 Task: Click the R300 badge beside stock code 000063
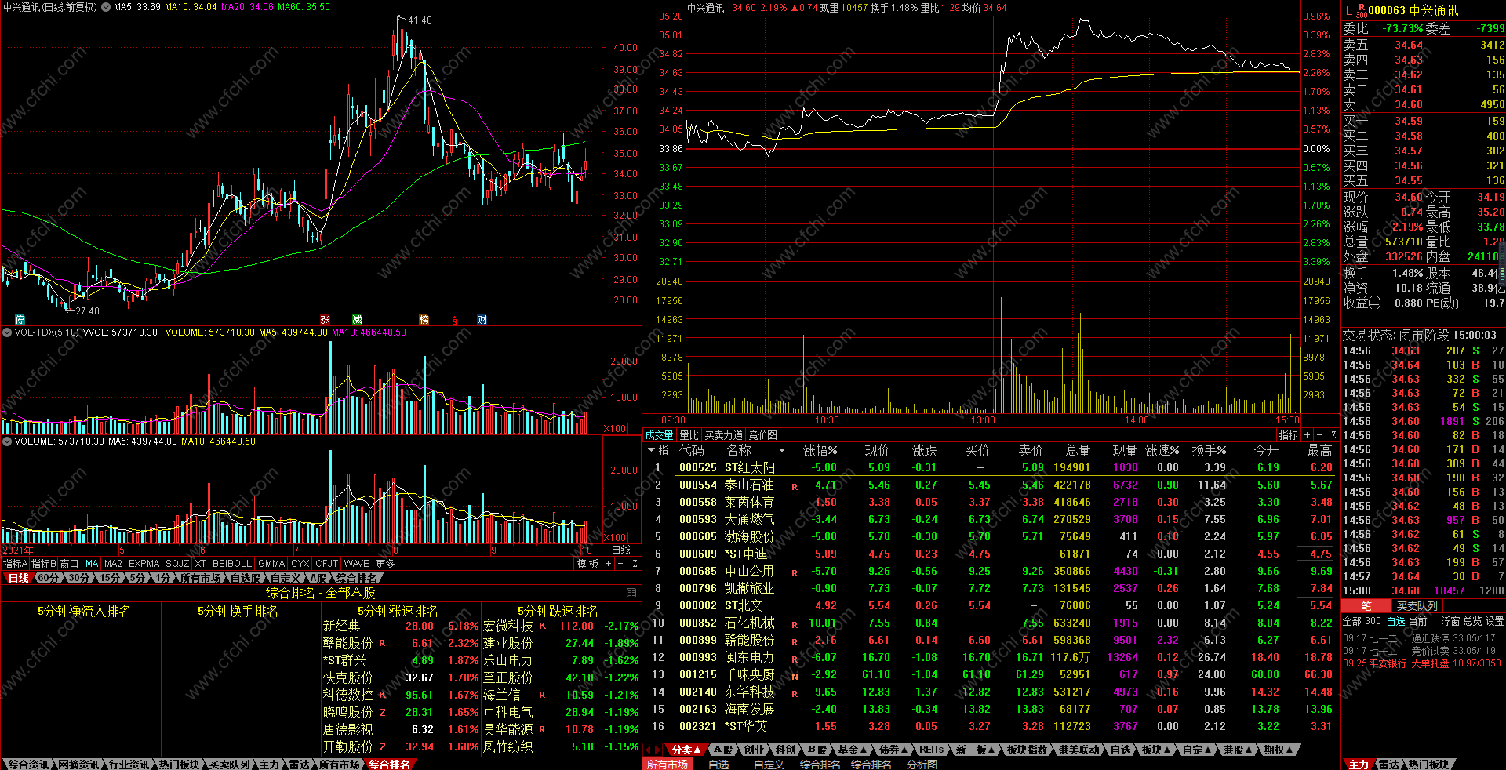point(1362,10)
